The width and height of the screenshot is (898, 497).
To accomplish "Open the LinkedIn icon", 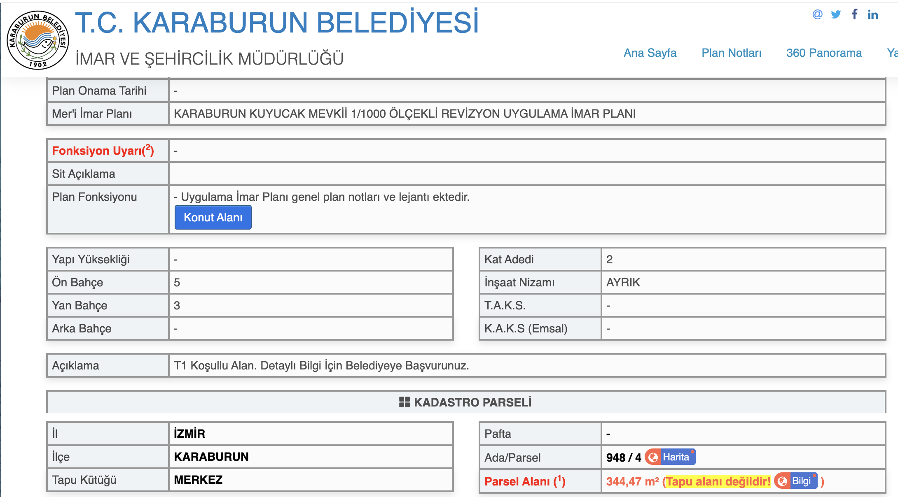I will pos(872,15).
